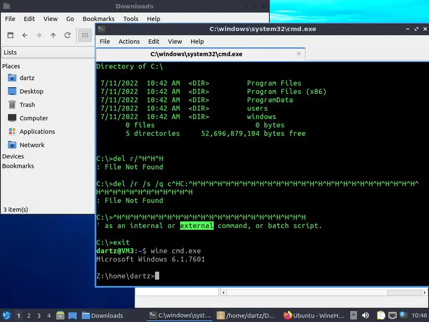Switch to cmd.exe terminal in taskbar
The height and width of the screenshot is (322, 429).
(180, 315)
